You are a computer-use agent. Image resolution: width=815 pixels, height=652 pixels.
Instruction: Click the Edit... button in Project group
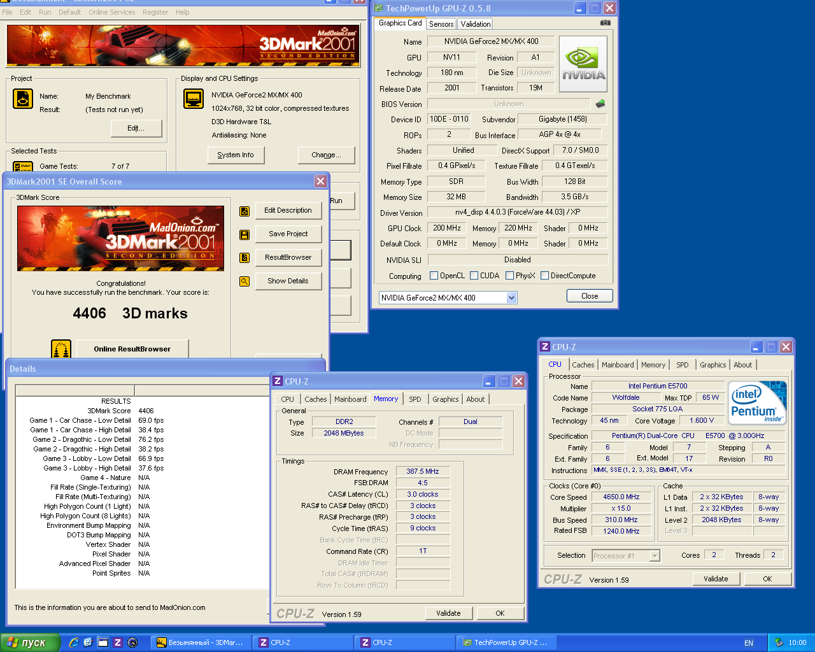[136, 128]
